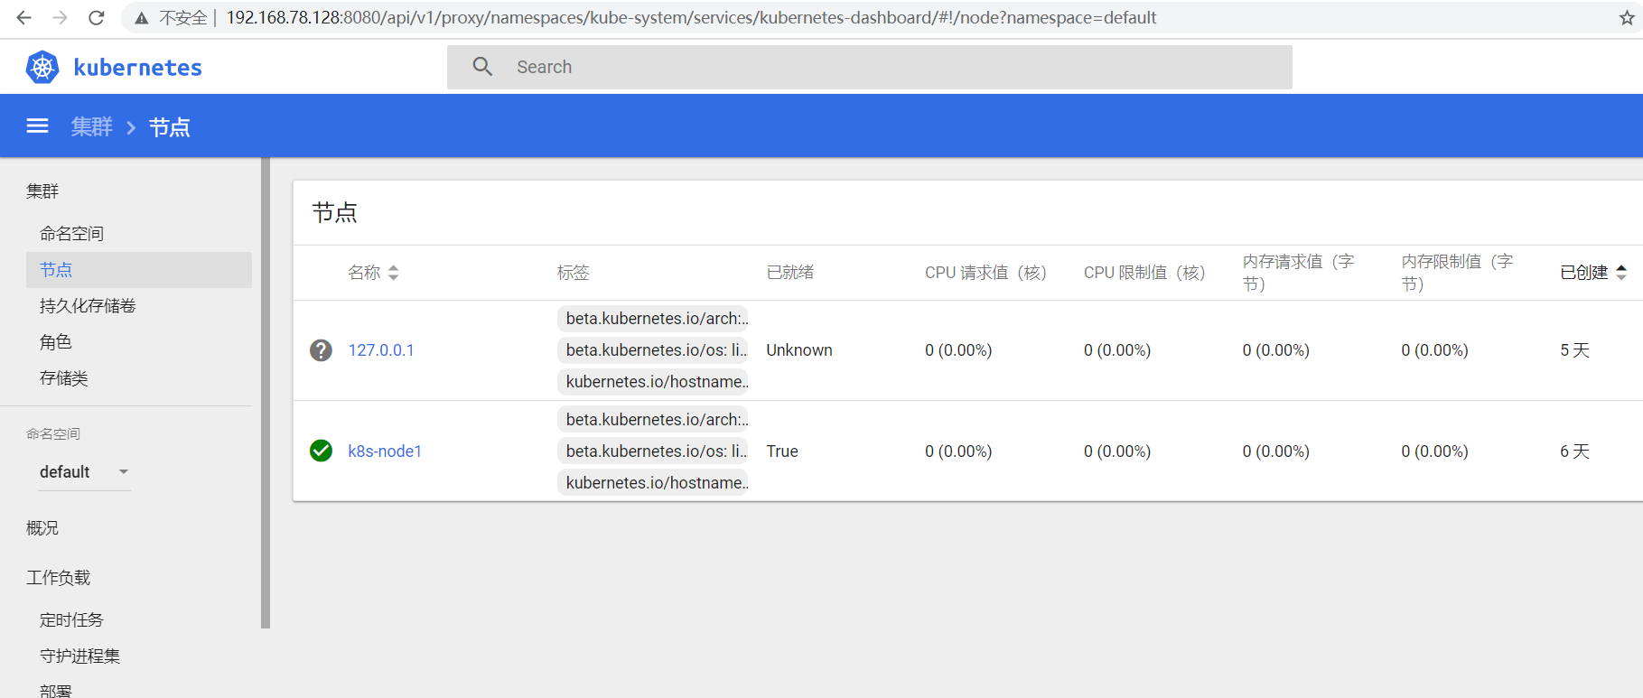Click k8s-node1 beta.kubernetes.io/arch label chip
The width and height of the screenshot is (1643, 698).
click(x=653, y=420)
